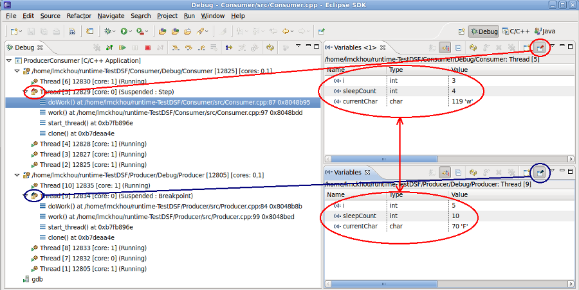Toggle Show Type Names in Variables <1> view
The image size is (579, 290).
[x=432, y=47]
